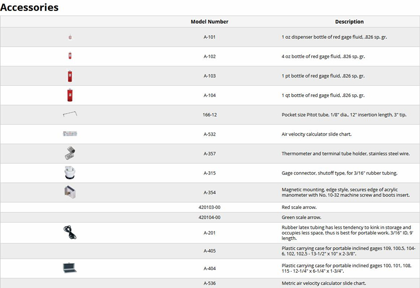Screen dimensions: 420x288
Task: Select the Green scale arrow description
Action: point(301,217)
